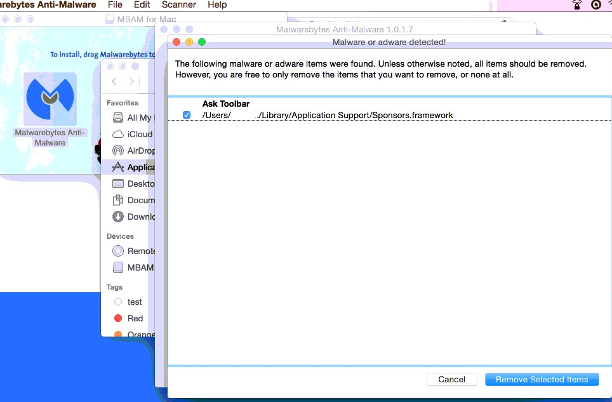Viewport: 612px width, 402px height.
Task: Select the test tag in sidebar
Action: click(128, 302)
